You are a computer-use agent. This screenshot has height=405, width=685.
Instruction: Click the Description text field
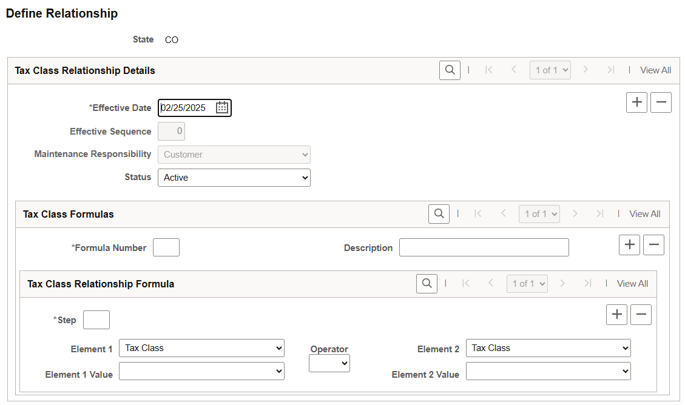pos(484,247)
